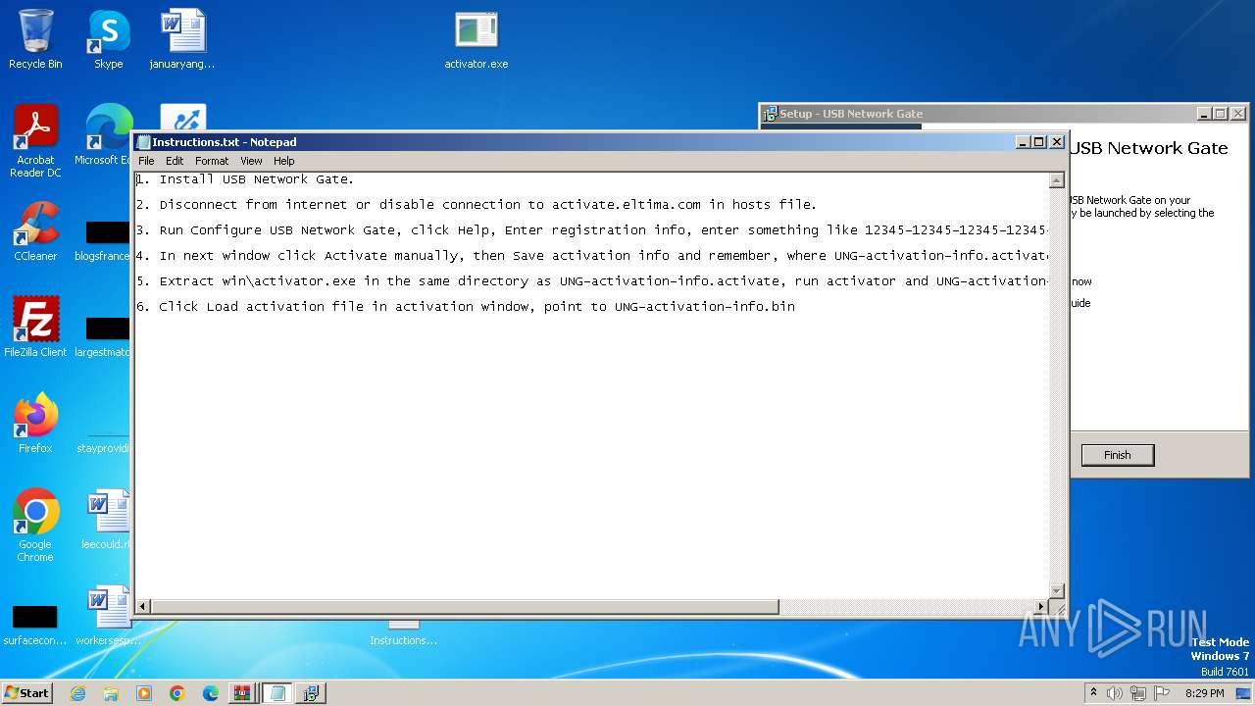Open Notepad View menu
Screen dimensions: 1255x706
point(251,161)
